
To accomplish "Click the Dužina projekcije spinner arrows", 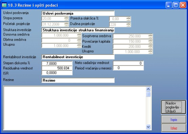I will [128, 24].
